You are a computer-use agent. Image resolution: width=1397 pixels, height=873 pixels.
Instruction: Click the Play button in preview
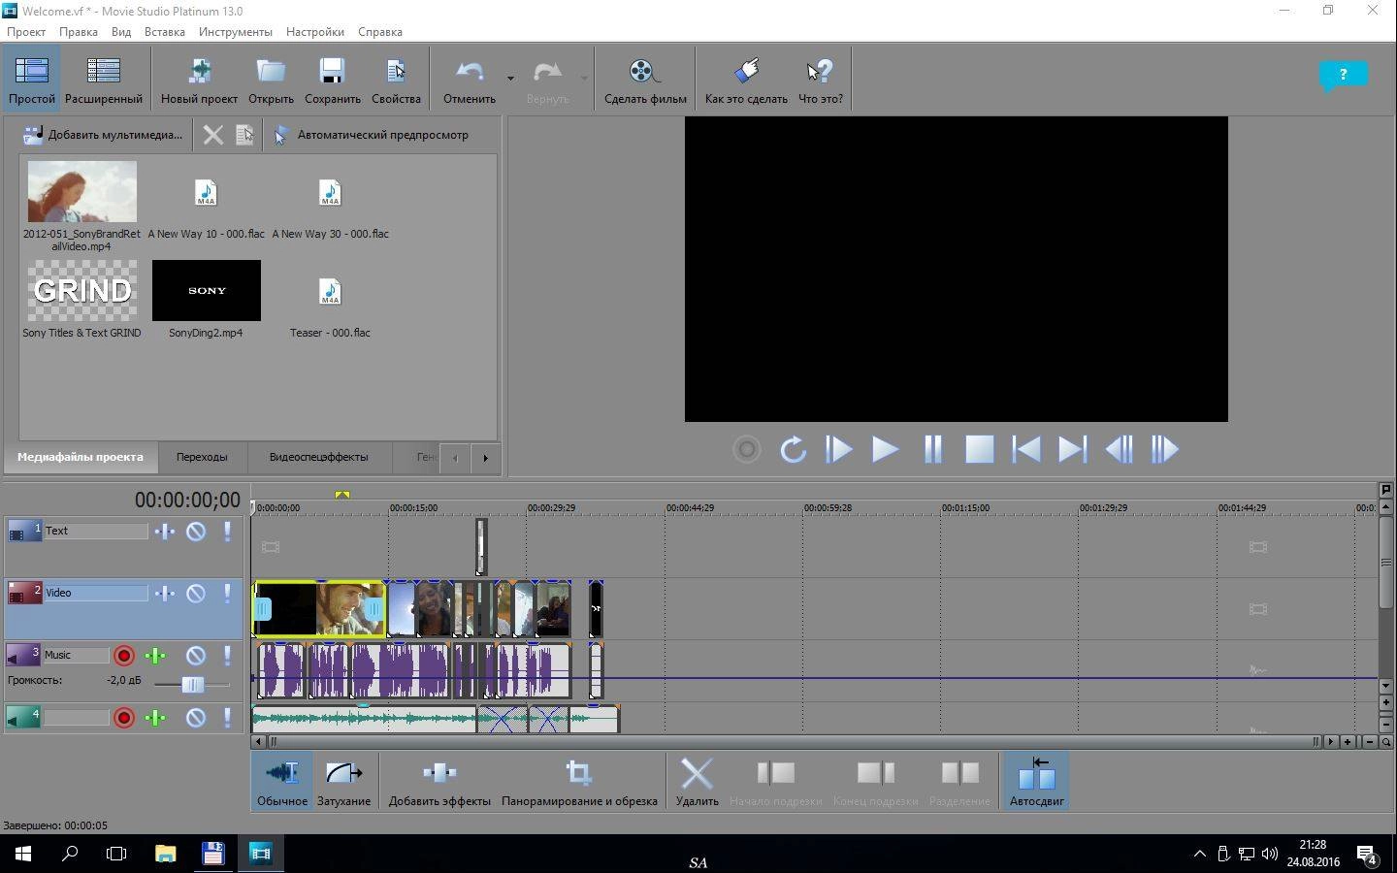[885, 449]
